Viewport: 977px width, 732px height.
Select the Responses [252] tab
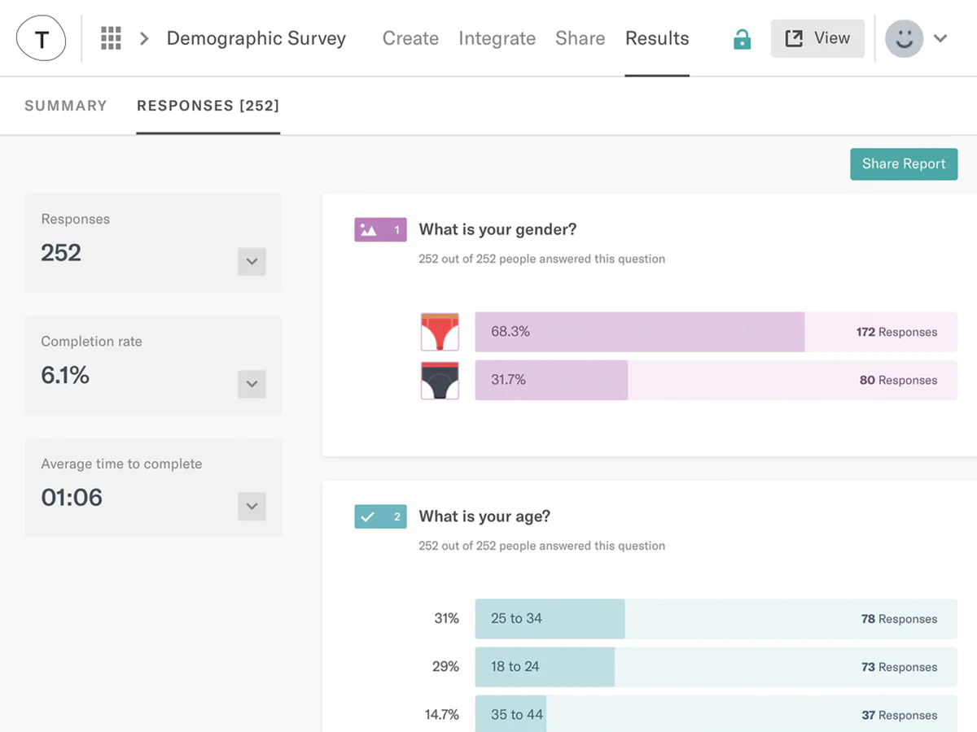(x=208, y=106)
